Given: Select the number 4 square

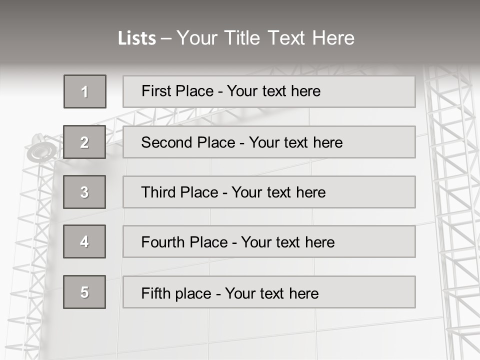Looking at the screenshot, I should (84, 241).
